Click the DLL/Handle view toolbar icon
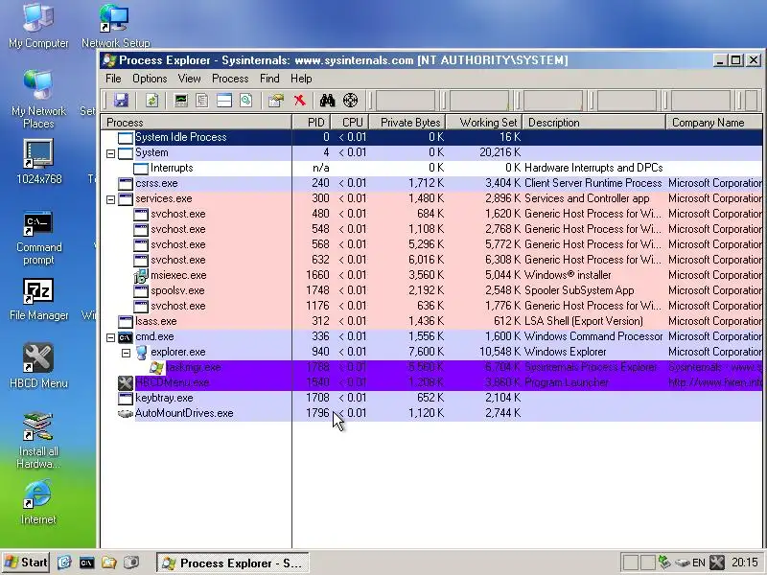 246,101
